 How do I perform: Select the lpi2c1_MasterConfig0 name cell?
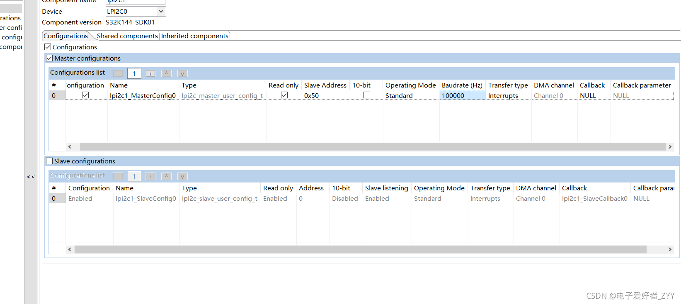click(x=143, y=95)
